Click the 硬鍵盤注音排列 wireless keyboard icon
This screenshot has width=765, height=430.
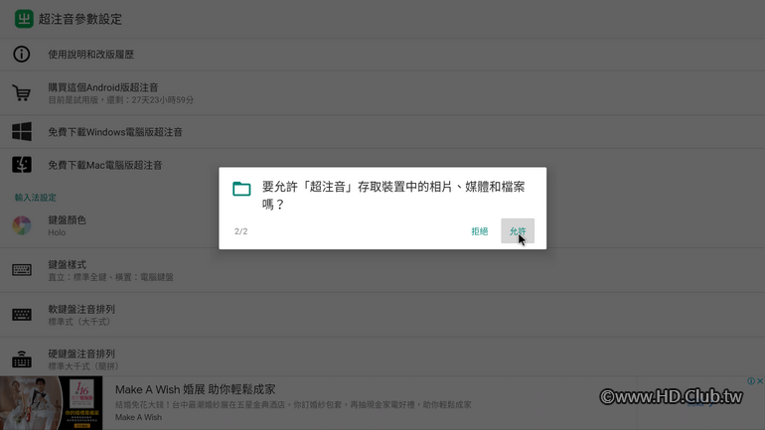pyautogui.click(x=22, y=358)
